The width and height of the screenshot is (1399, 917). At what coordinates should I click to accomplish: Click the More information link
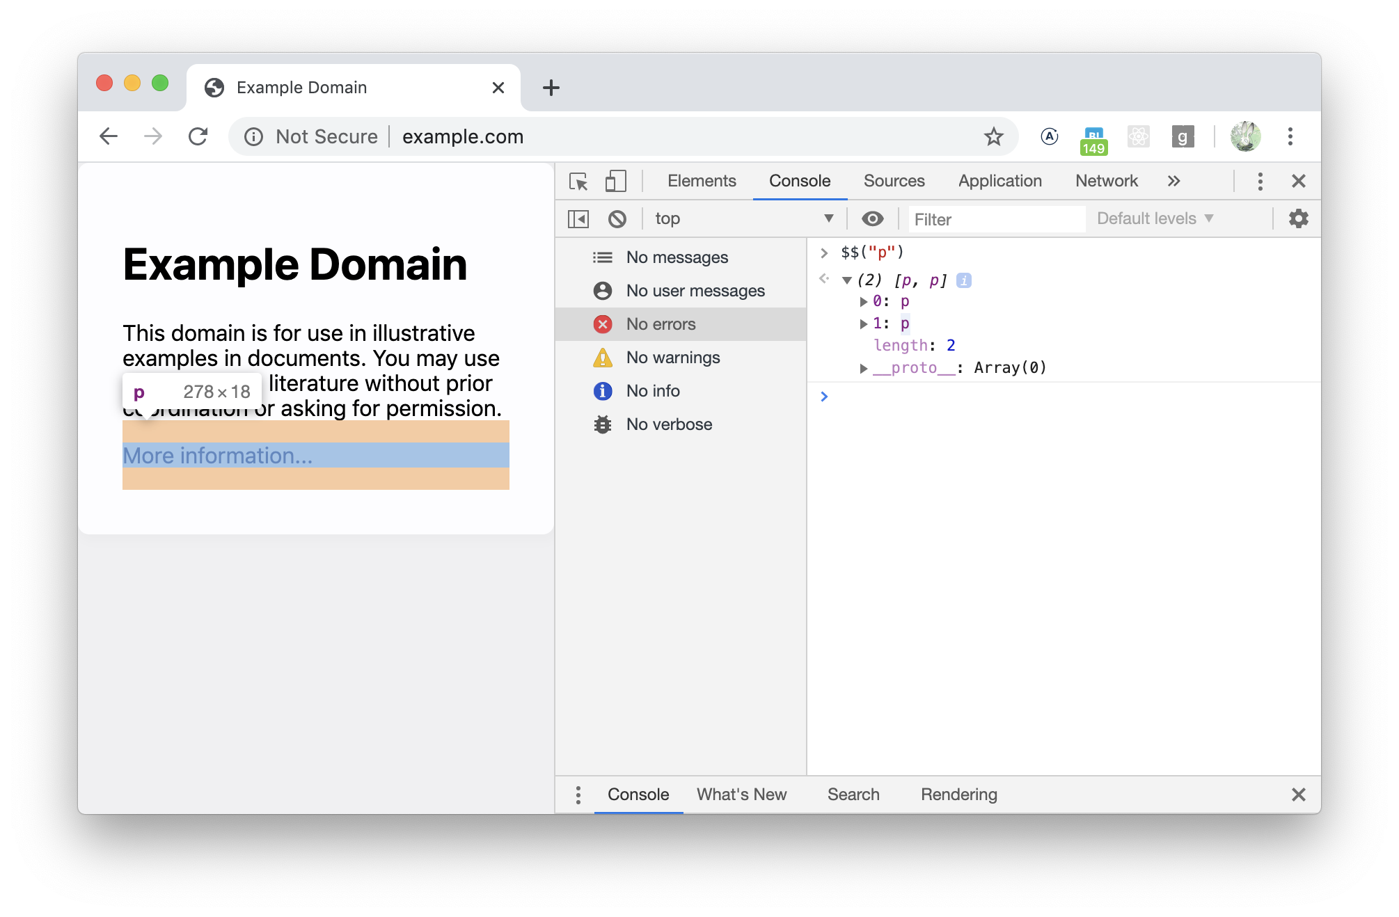(x=218, y=456)
